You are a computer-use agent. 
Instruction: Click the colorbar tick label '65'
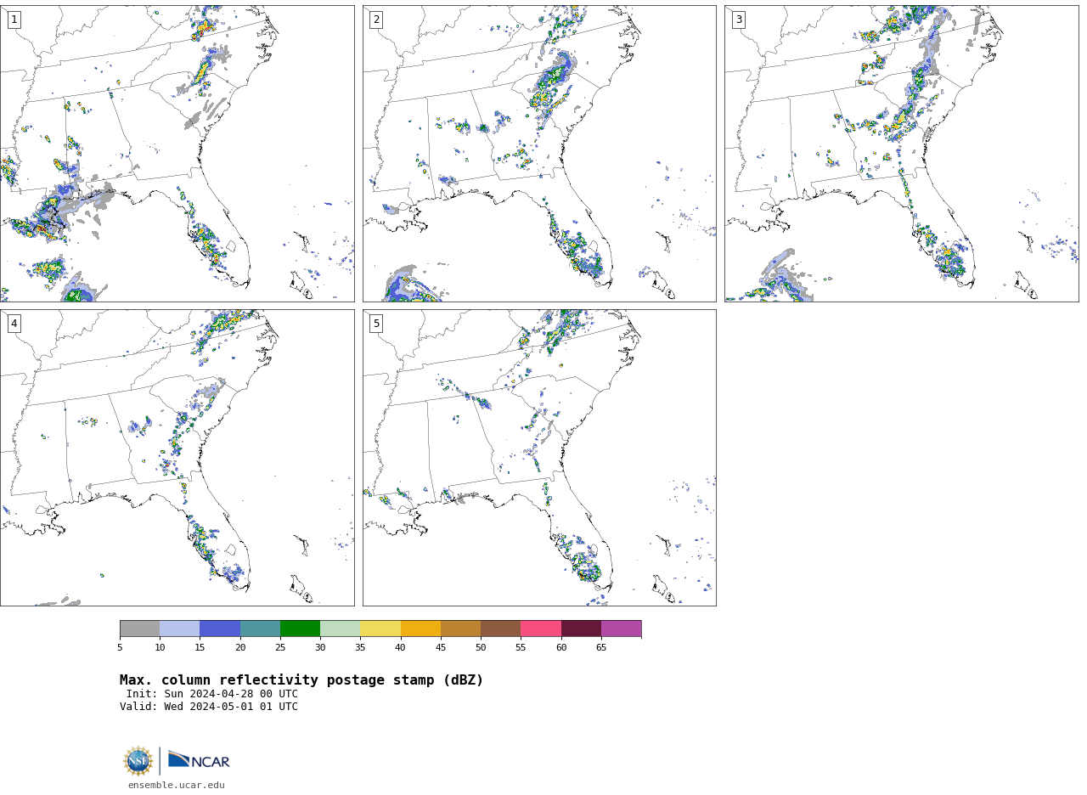pos(601,648)
